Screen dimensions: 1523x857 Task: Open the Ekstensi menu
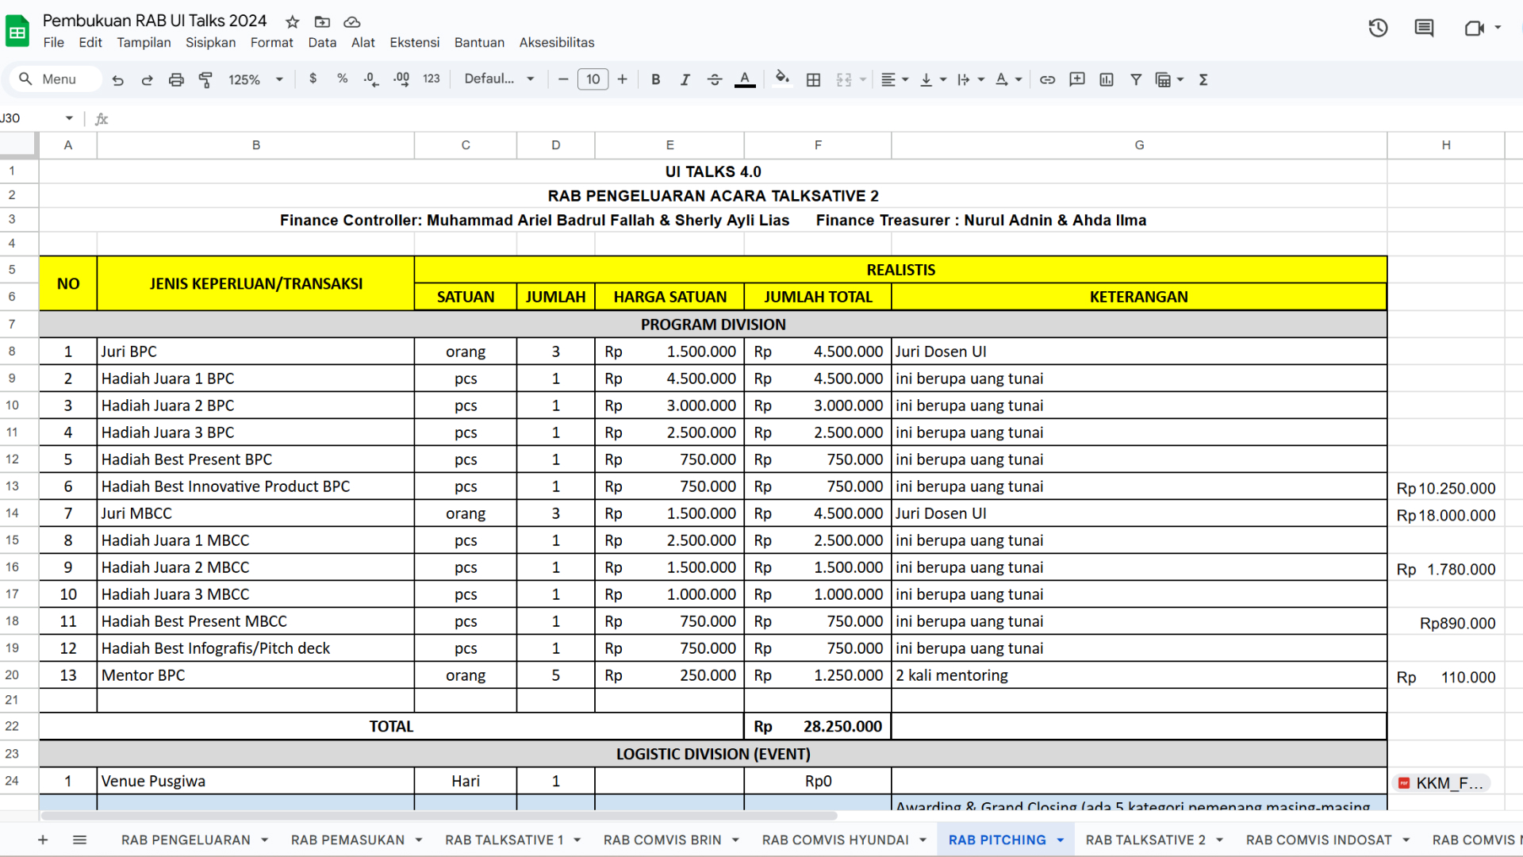[414, 42]
